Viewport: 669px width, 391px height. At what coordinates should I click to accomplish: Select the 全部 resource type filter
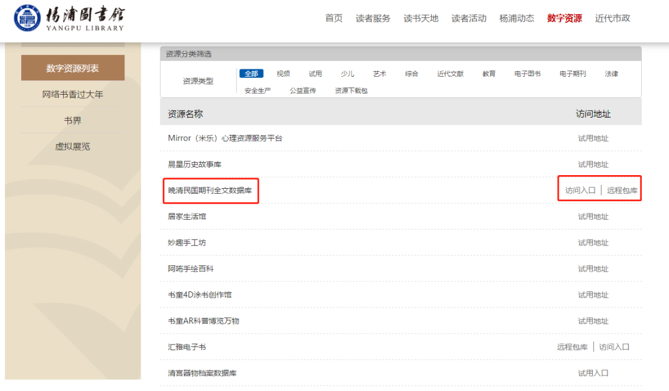(x=251, y=73)
